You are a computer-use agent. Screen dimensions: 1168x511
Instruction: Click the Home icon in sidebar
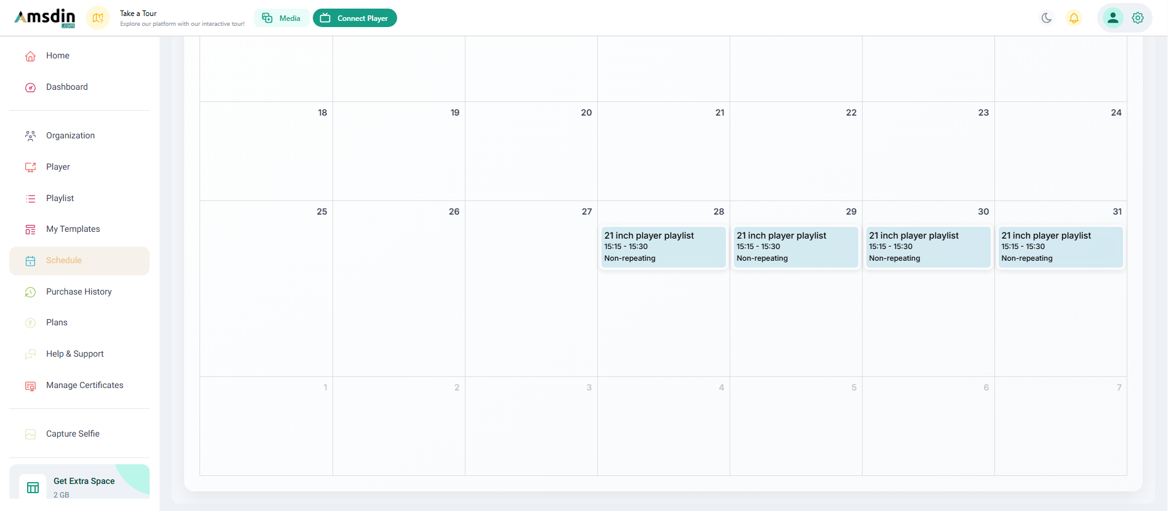click(x=30, y=56)
